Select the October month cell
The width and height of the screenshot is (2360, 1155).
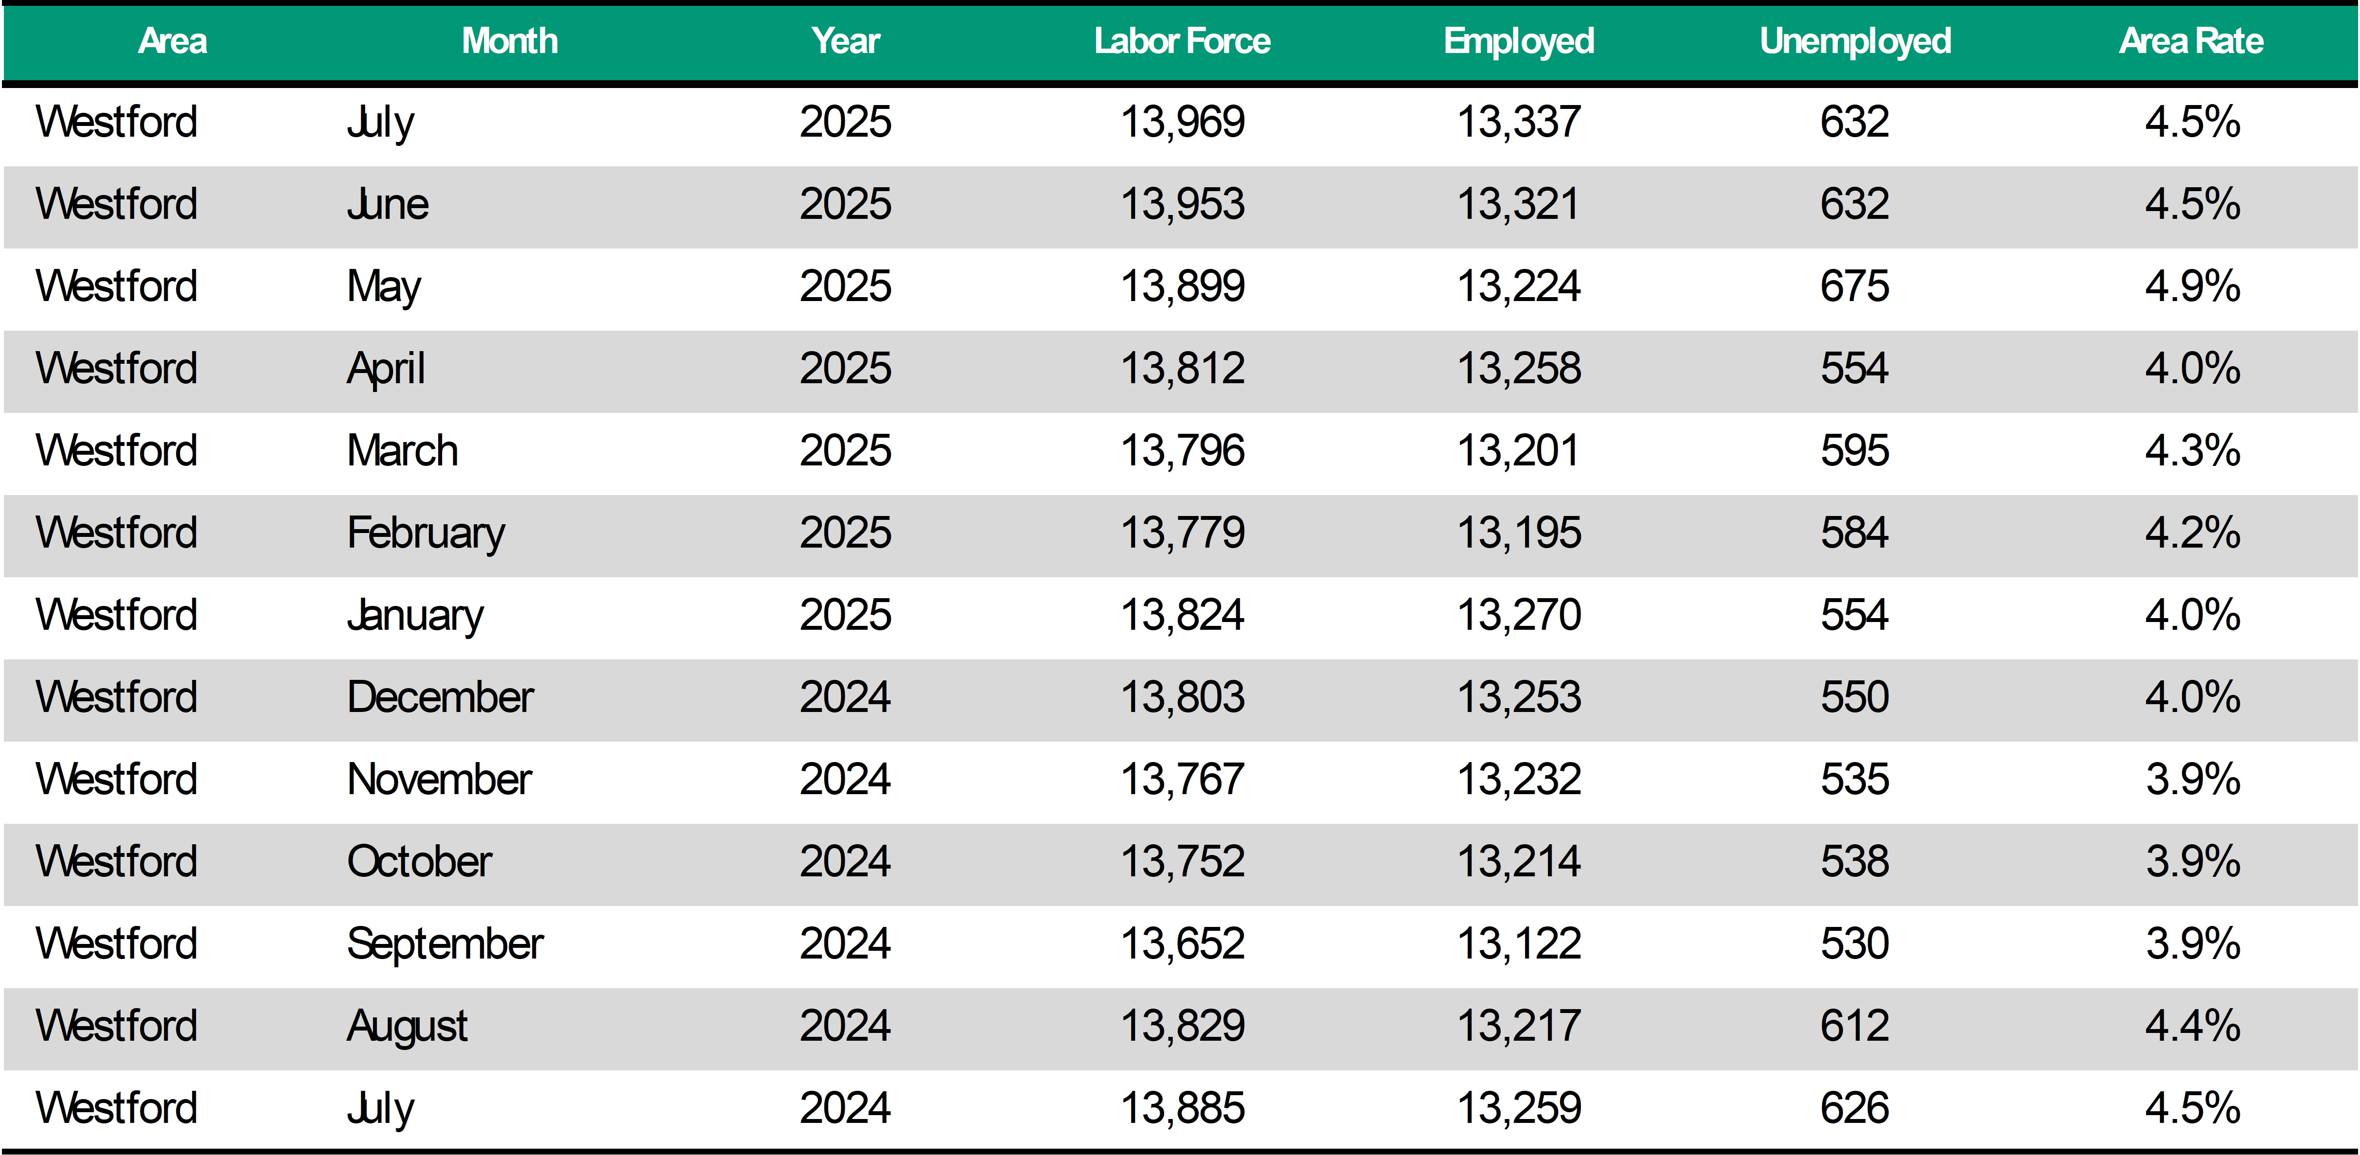[x=420, y=862]
